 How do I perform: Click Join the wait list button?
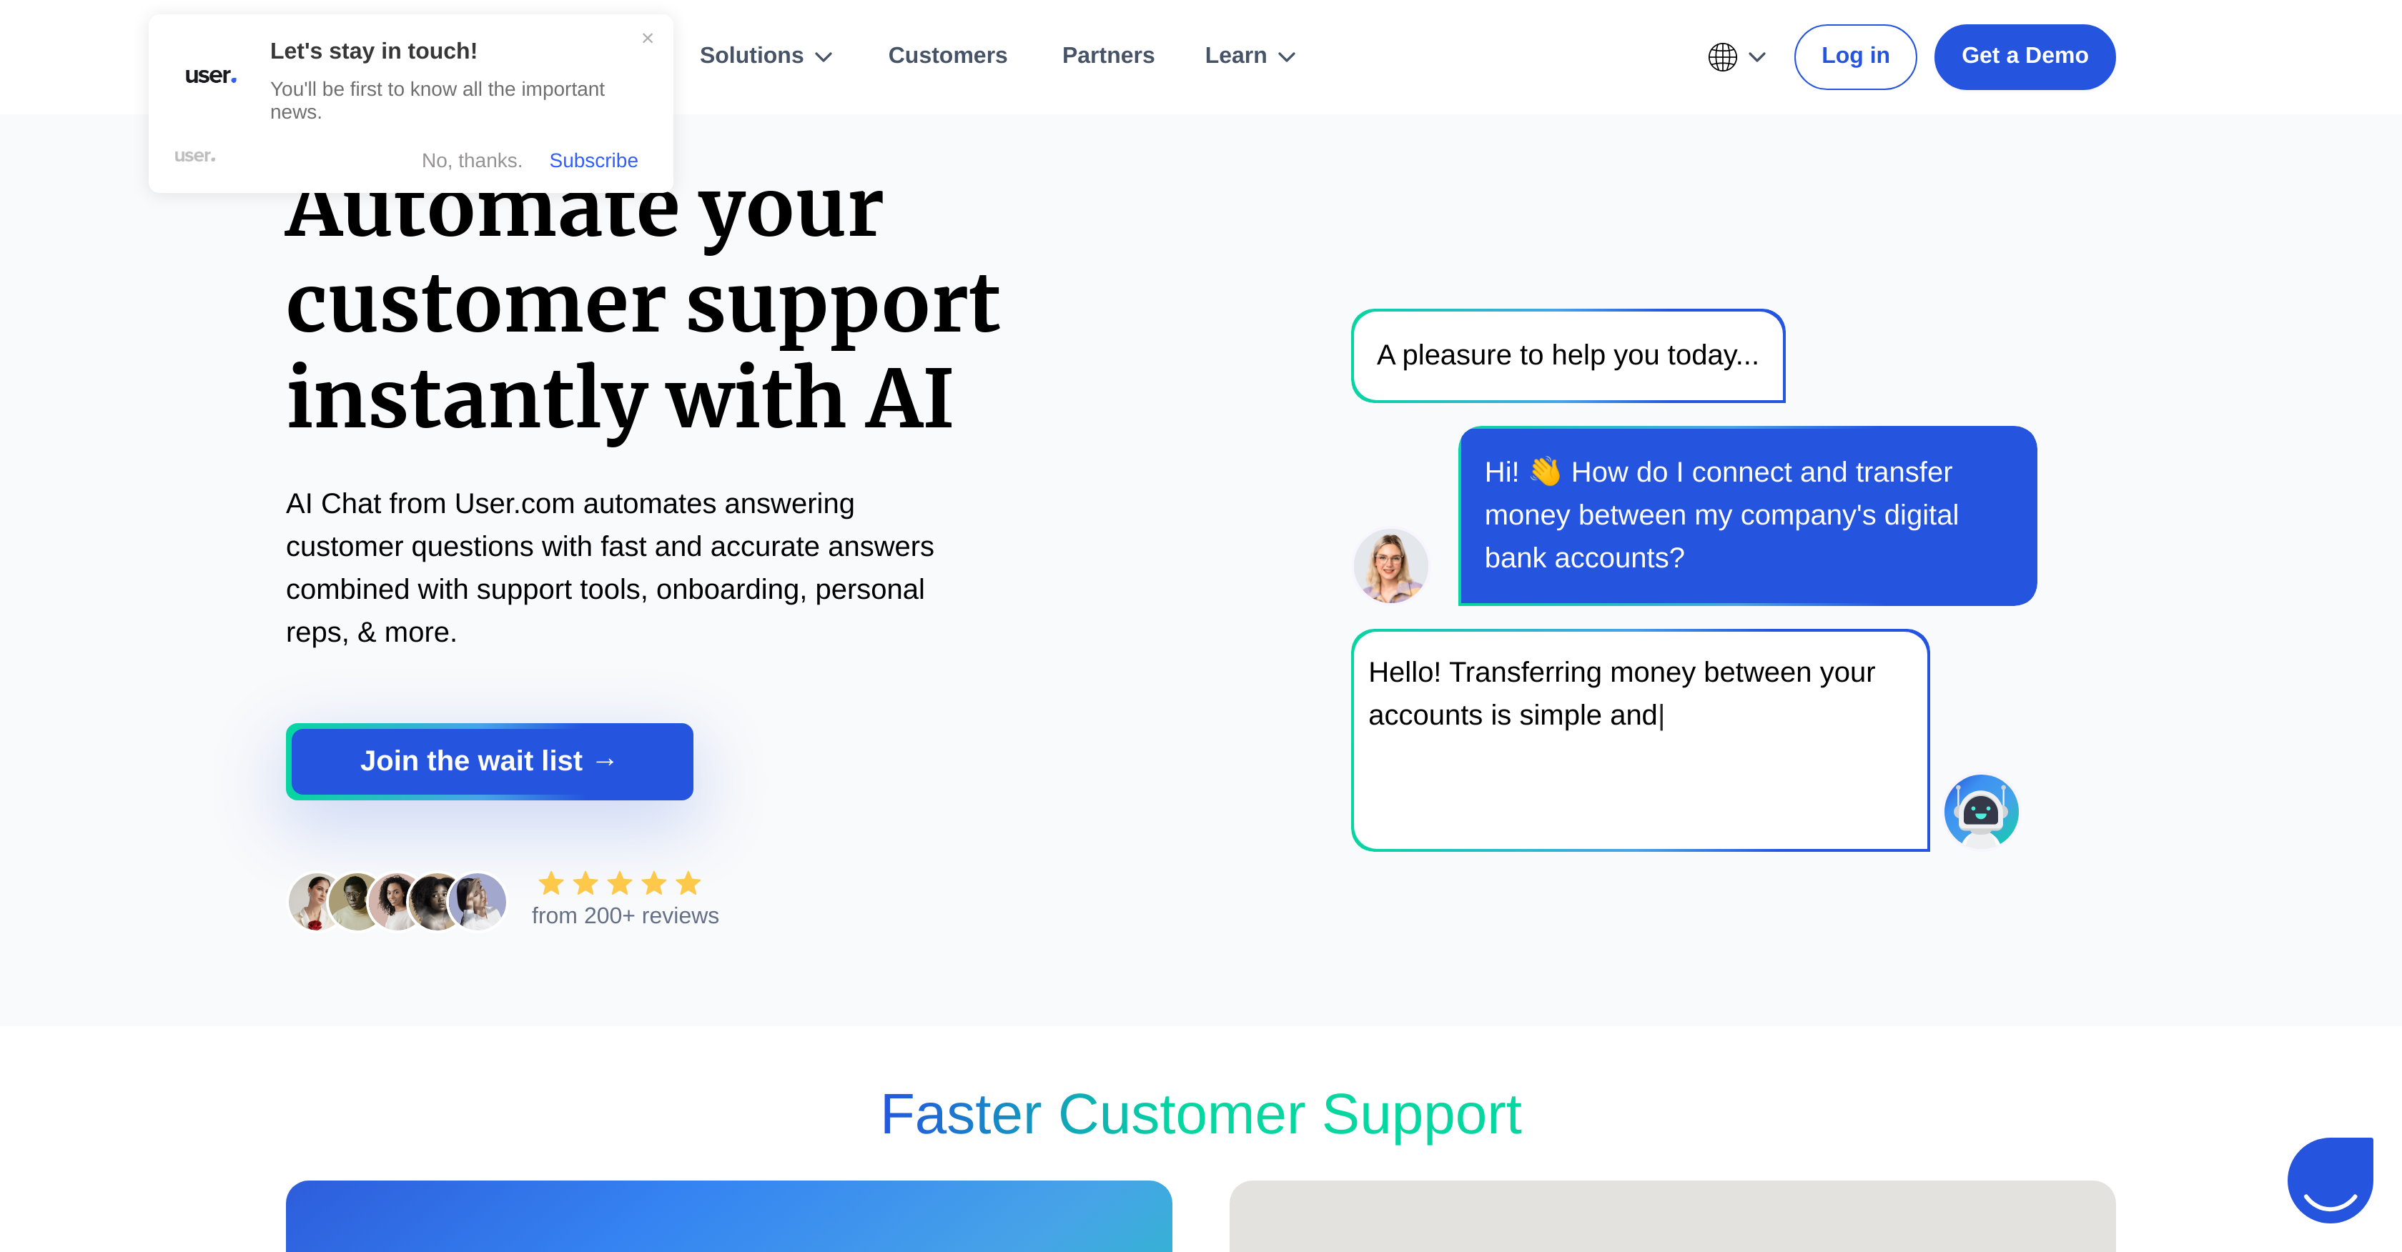(489, 761)
